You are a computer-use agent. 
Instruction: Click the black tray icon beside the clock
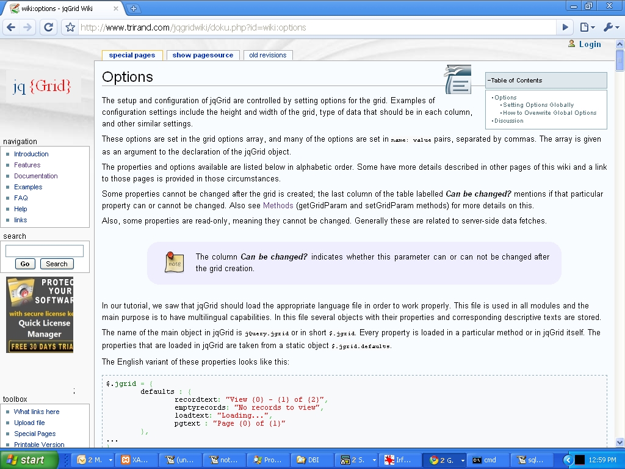coord(580,460)
